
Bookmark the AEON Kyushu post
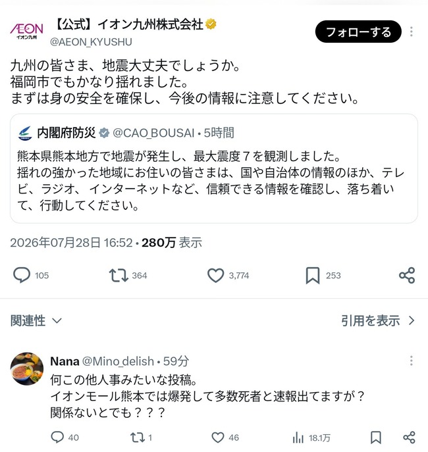313,276
